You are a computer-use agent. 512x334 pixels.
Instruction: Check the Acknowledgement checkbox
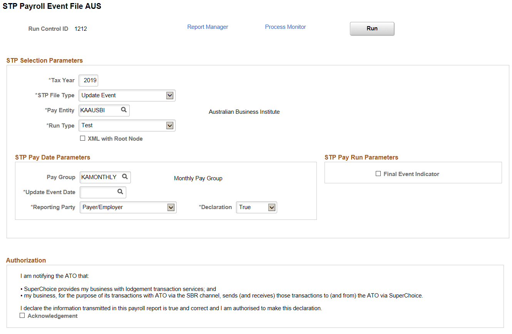22,315
